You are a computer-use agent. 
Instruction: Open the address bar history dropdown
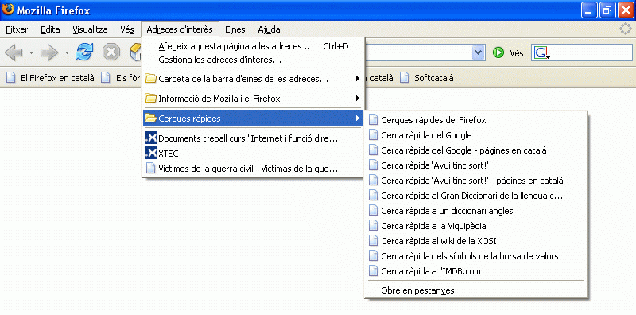479,52
